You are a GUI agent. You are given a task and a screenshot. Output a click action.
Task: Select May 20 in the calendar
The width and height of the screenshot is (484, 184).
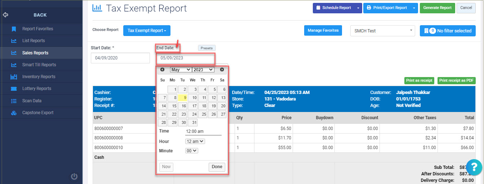pyautogui.click(x=222, y=106)
